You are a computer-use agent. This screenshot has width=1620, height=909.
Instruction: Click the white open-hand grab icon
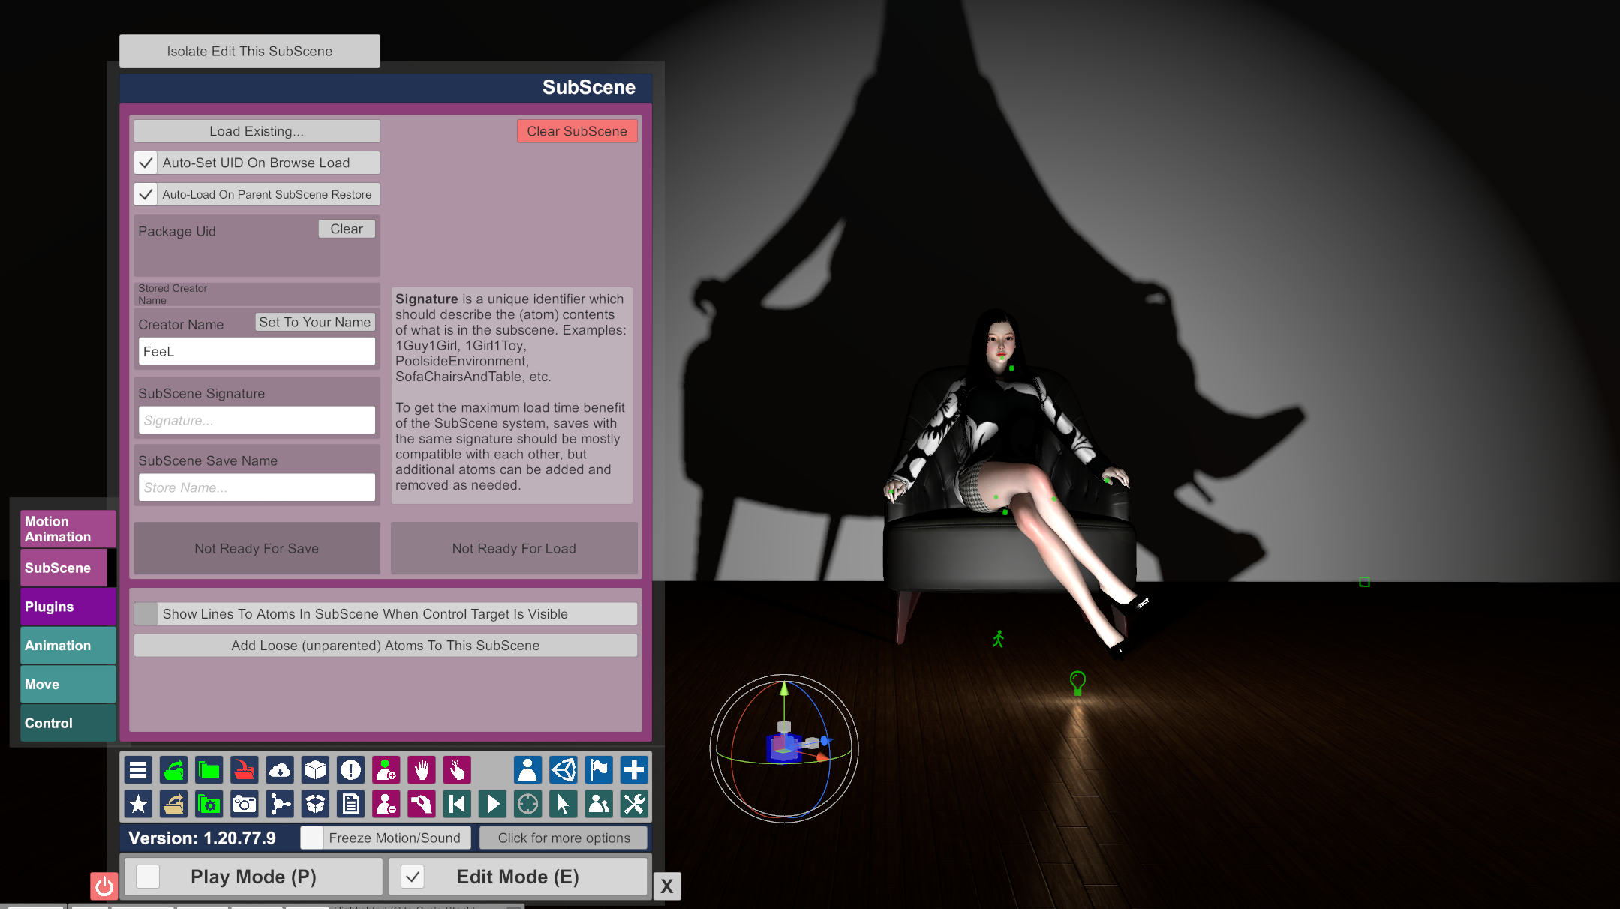coord(421,770)
